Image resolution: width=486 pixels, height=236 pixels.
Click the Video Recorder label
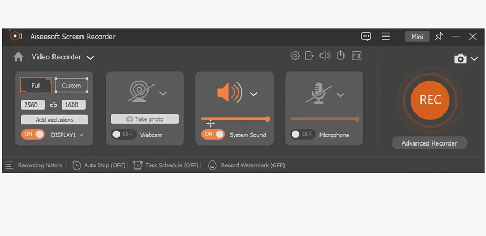56,57
